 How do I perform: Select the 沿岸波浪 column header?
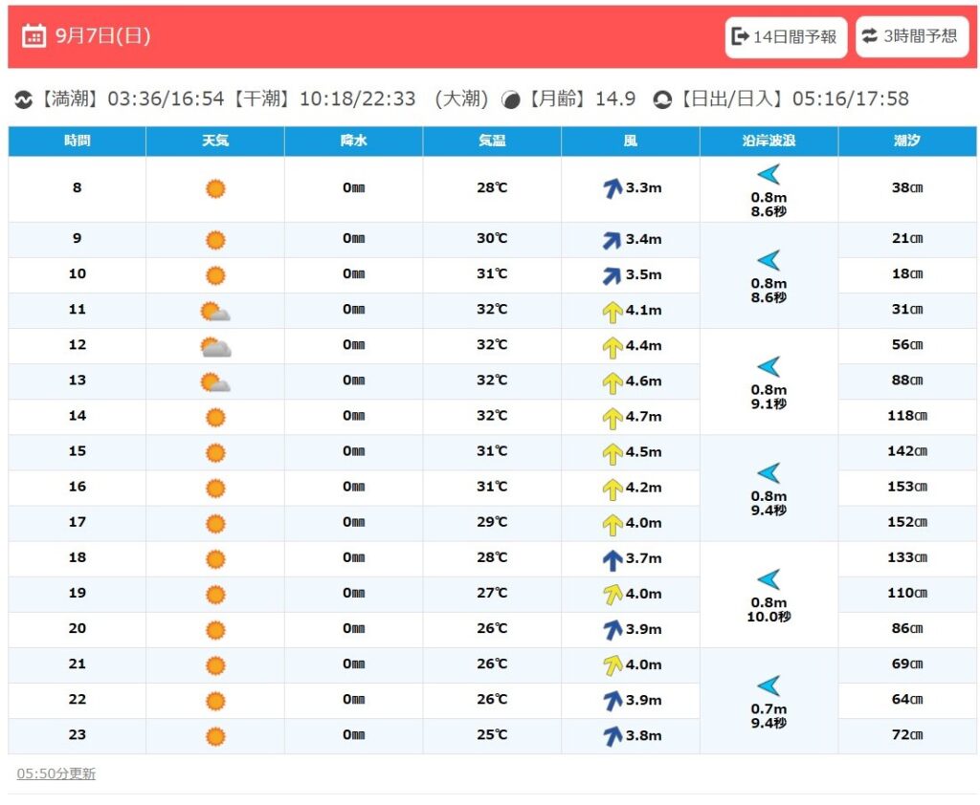click(x=768, y=141)
